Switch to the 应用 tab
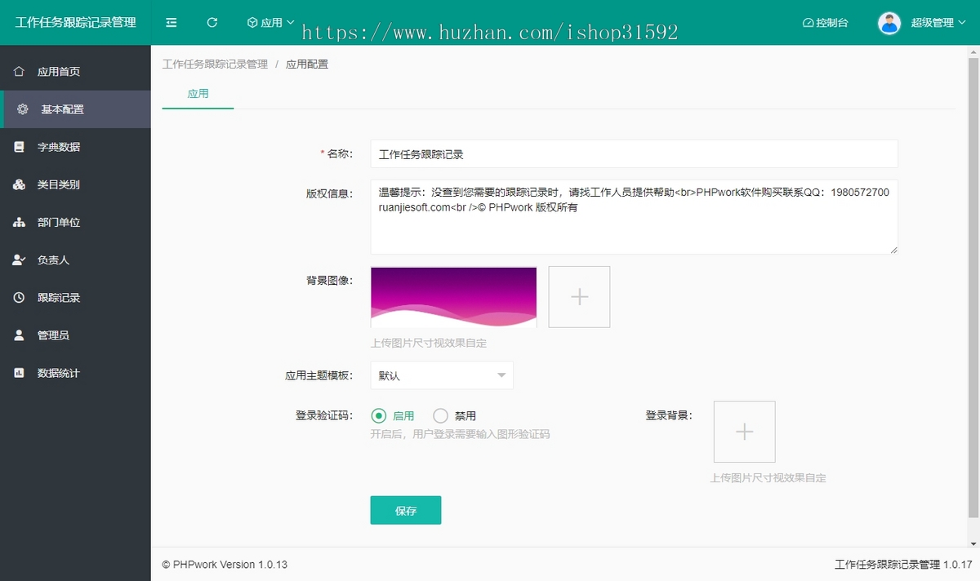The image size is (980, 581). [198, 94]
